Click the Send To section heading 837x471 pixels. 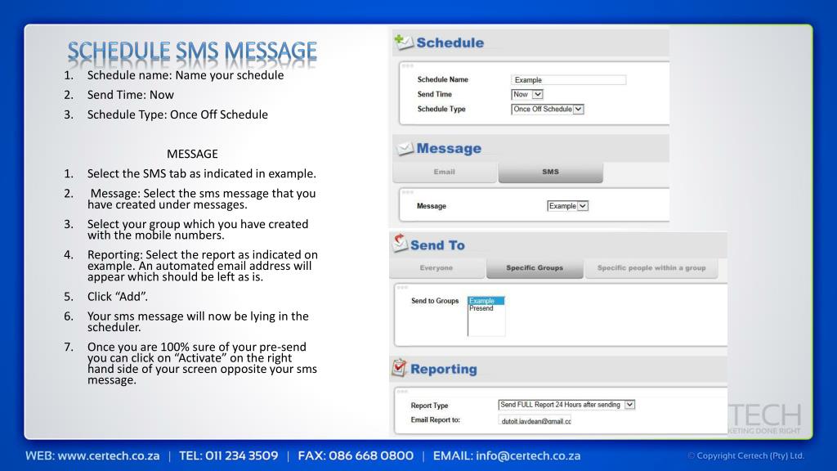point(437,245)
